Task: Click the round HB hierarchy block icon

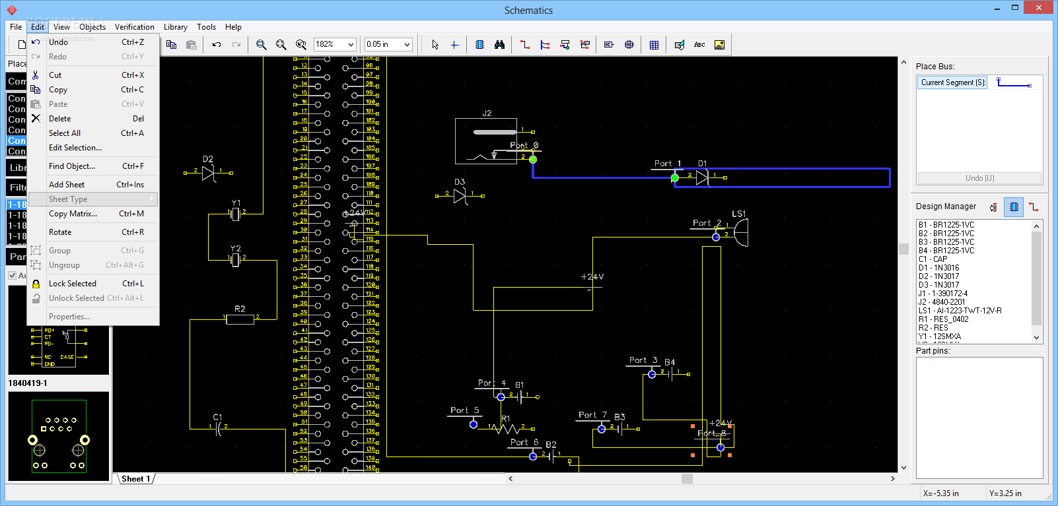Action: pyautogui.click(x=629, y=45)
